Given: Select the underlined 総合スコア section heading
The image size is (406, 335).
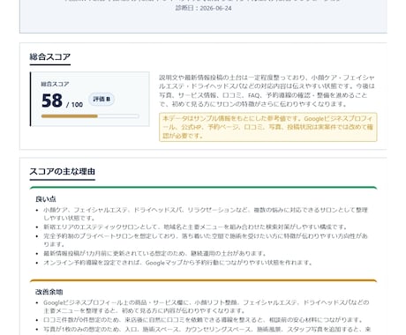Looking at the screenshot, I should (x=50, y=56).
